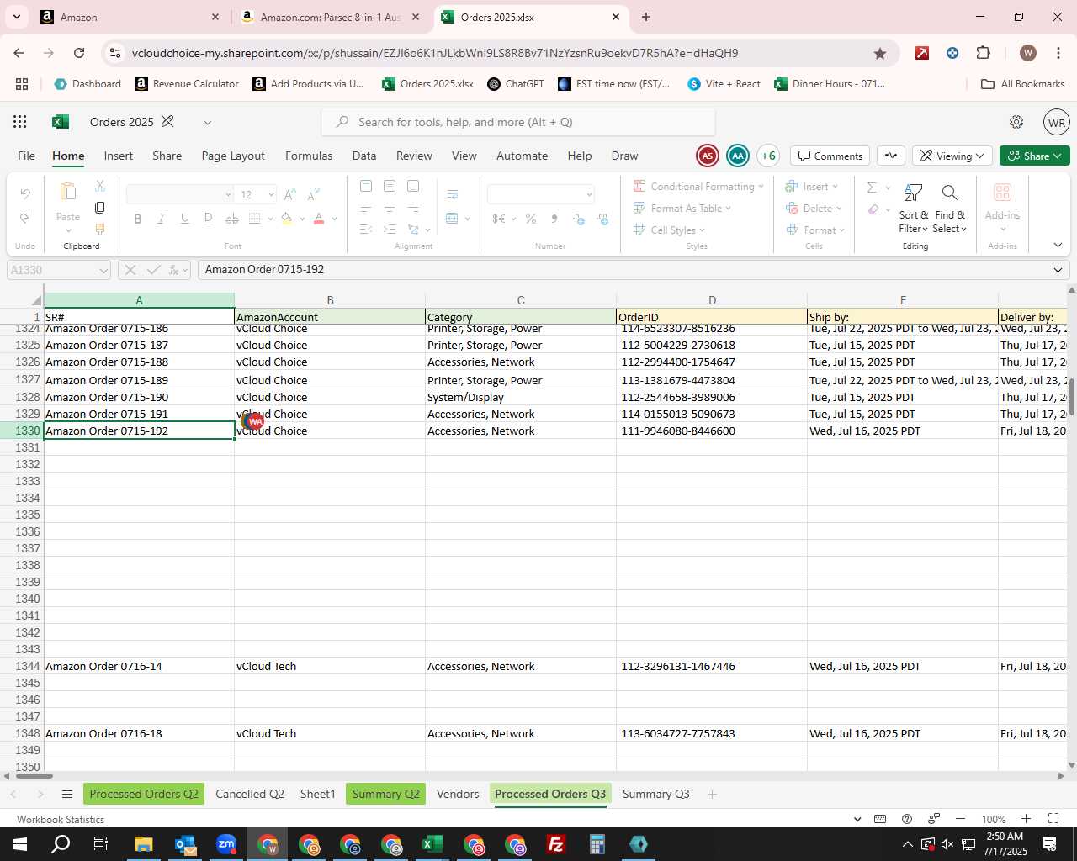
Task: Click the search for tools box
Action: click(518, 122)
